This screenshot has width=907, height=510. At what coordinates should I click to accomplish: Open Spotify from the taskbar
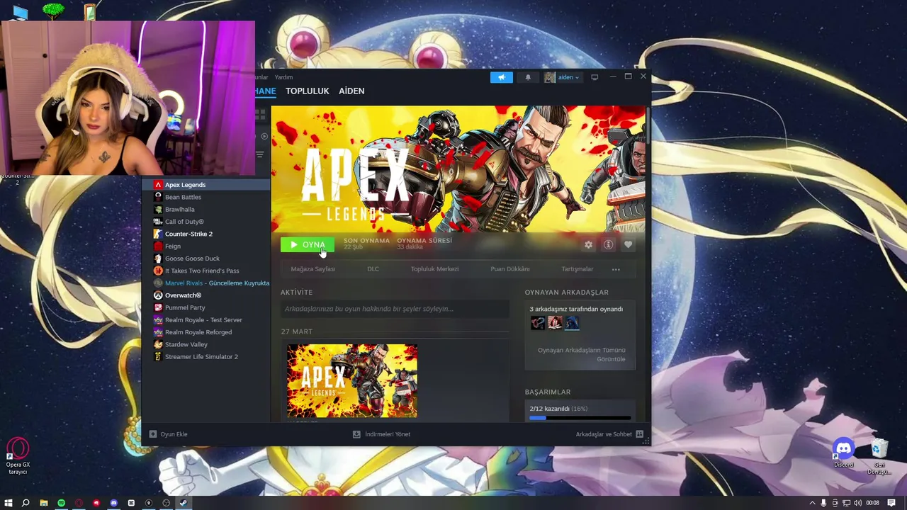pos(61,503)
